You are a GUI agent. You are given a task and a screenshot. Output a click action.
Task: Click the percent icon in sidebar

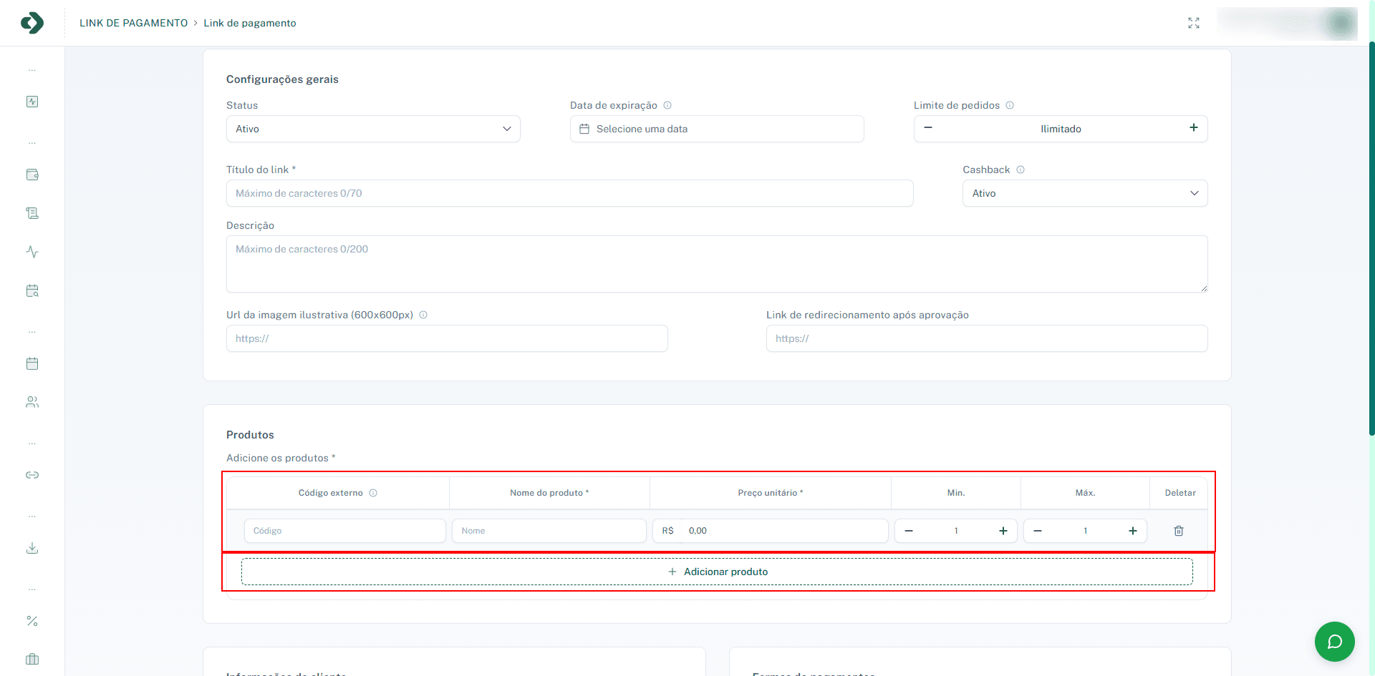point(32,621)
